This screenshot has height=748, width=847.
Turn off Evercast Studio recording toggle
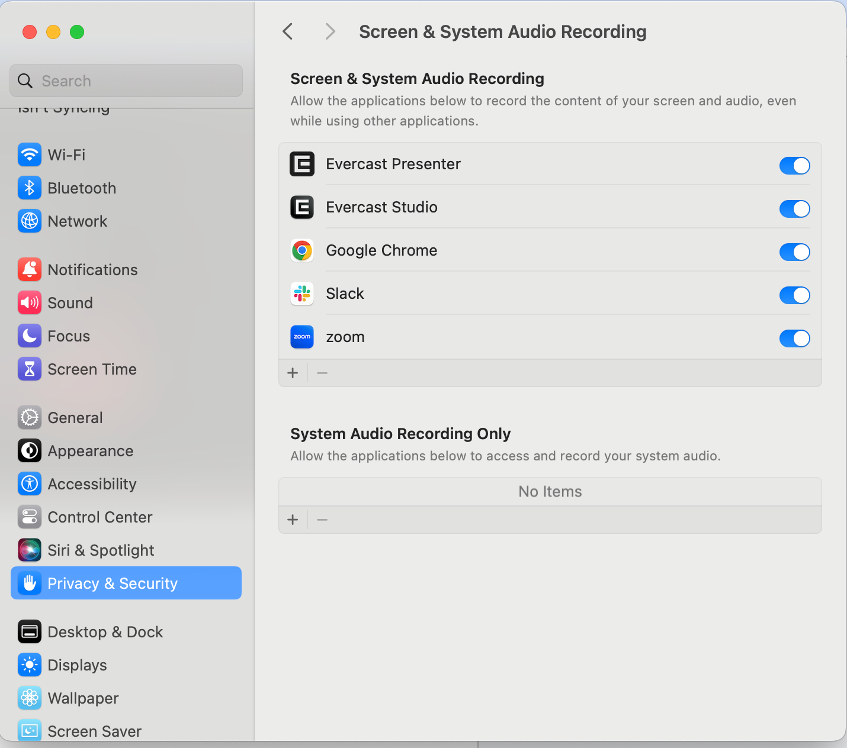[794, 209]
